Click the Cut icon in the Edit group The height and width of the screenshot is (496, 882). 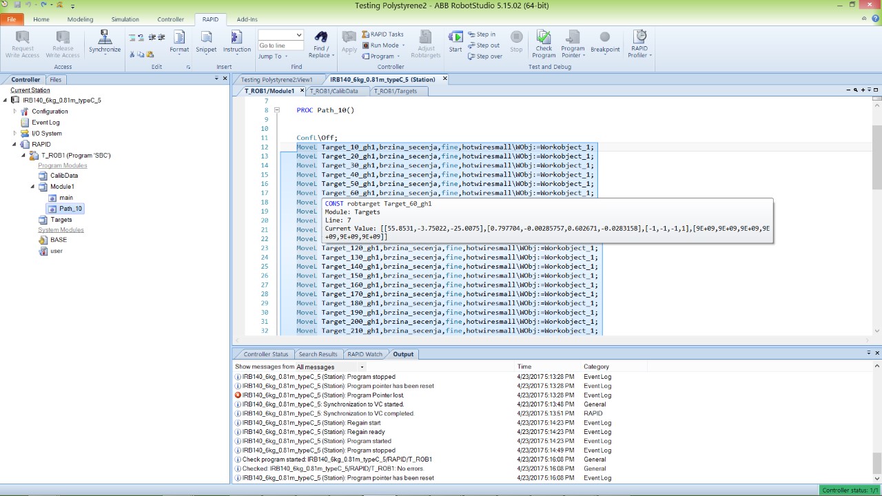pyautogui.click(x=132, y=54)
